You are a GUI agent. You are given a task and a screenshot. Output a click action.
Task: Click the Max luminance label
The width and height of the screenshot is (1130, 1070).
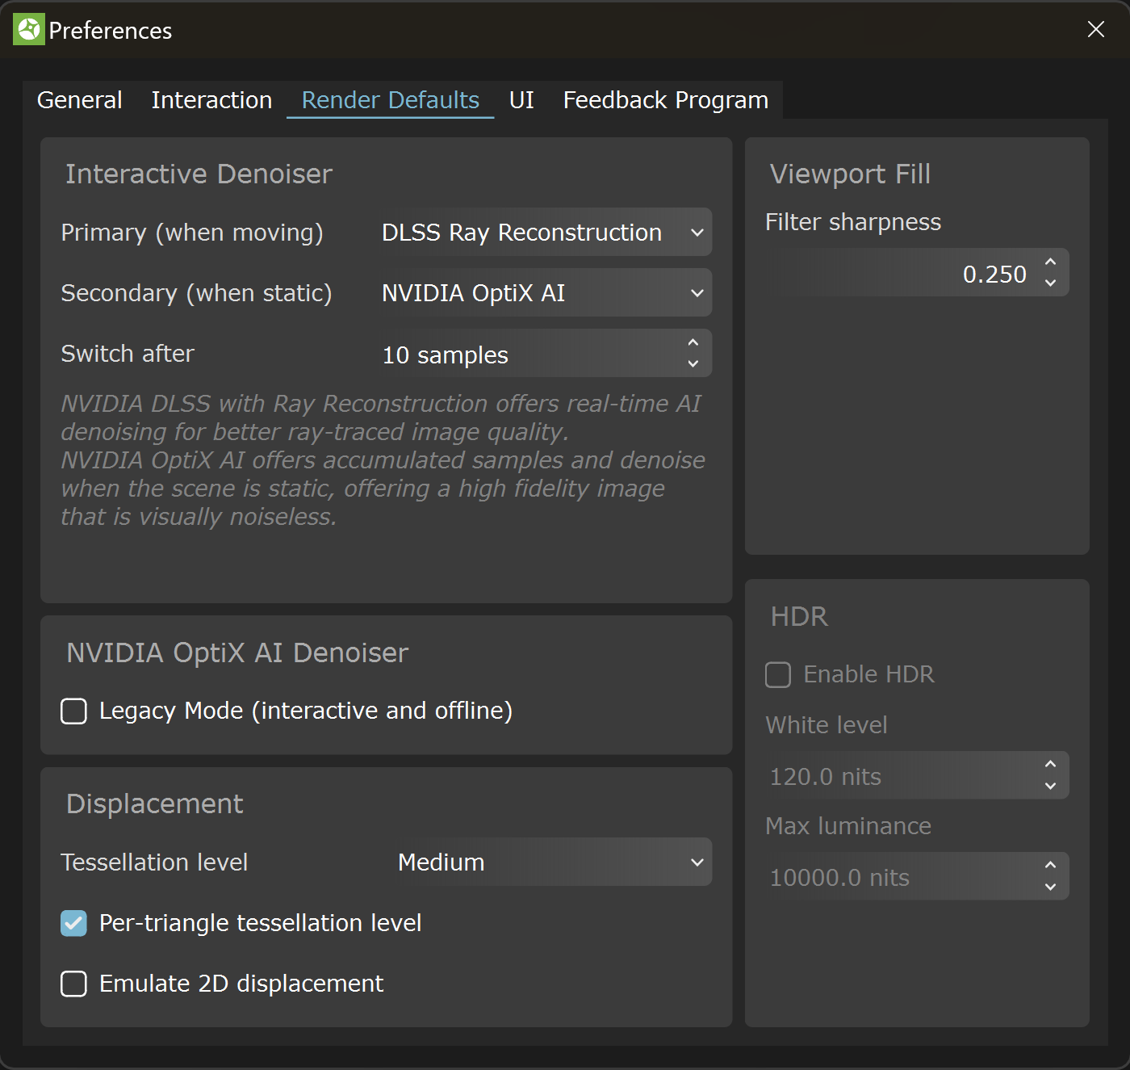pyautogui.click(x=848, y=826)
